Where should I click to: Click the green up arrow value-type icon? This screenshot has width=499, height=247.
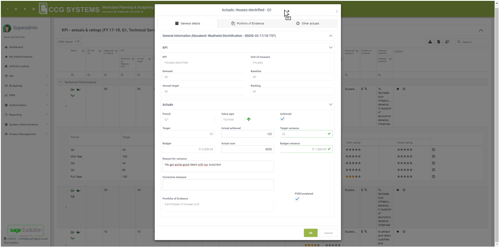[248, 119]
